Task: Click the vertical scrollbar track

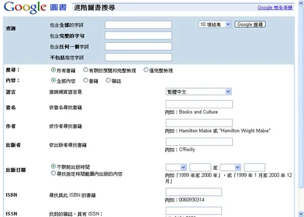Action: 301,108
